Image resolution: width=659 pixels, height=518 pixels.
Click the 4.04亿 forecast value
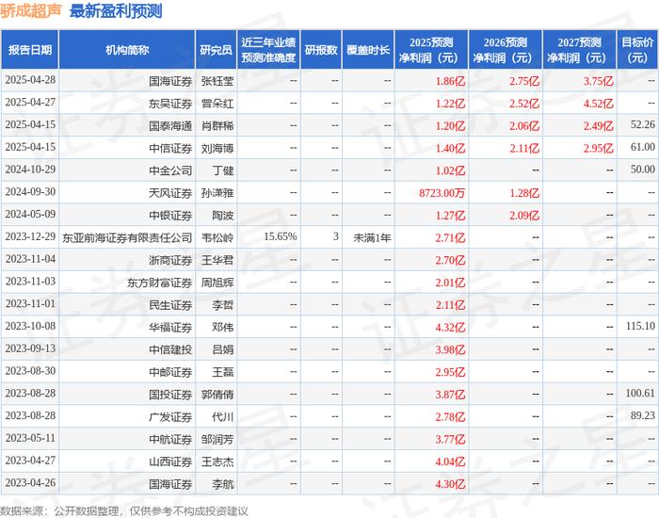click(450, 461)
